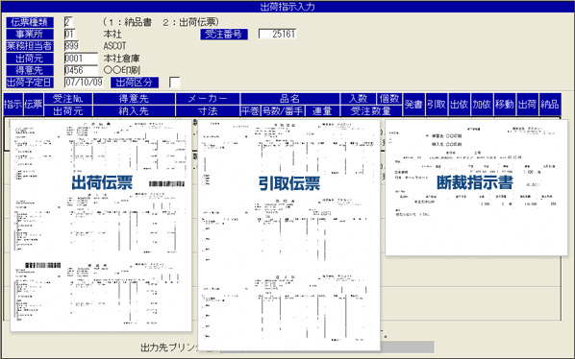Click the メーカー column header

point(208,99)
